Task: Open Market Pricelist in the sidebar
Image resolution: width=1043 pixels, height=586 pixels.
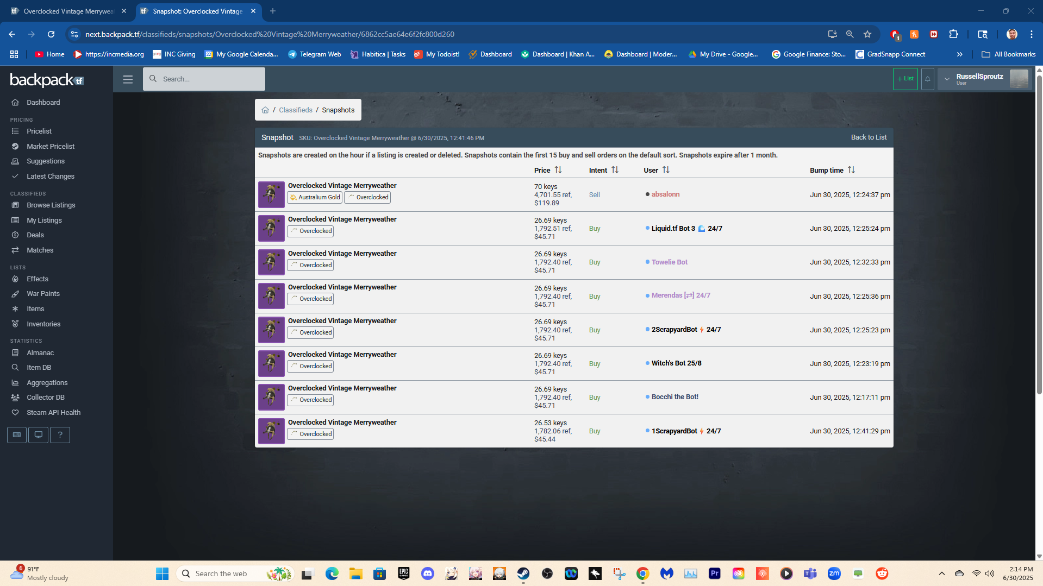Action: tap(51, 147)
